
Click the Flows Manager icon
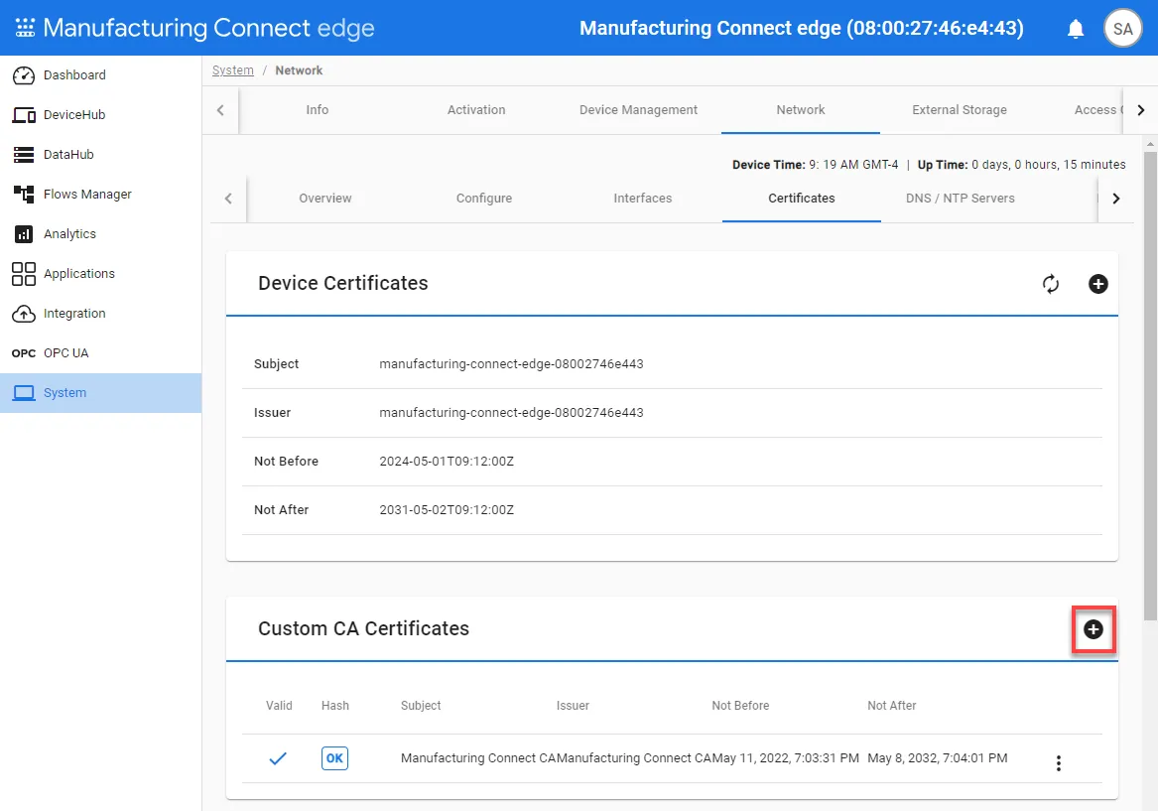point(24,195)
